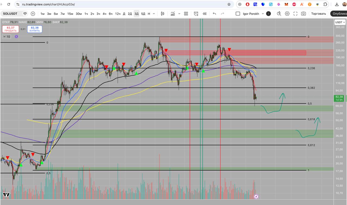Open the USDT currency dropdown
Viewport: 347px width, 205px height.
340,22
